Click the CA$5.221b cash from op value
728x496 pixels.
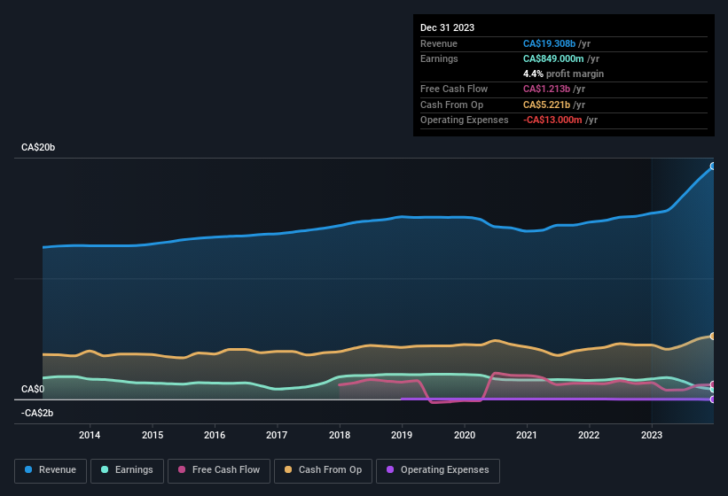coord(546,105)
